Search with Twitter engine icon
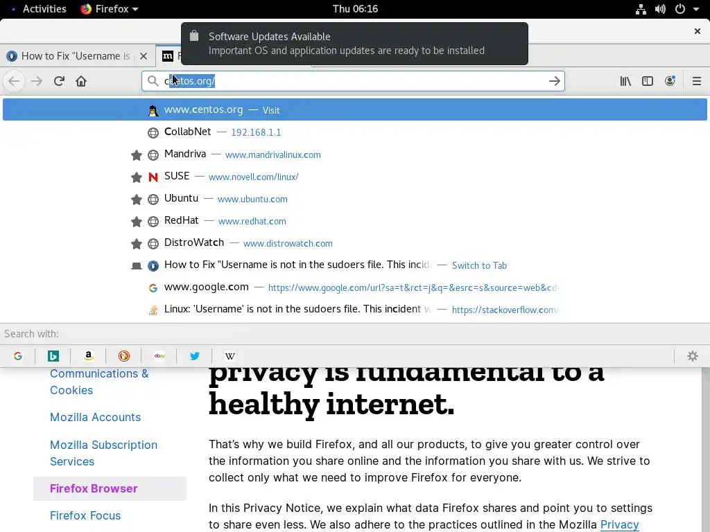The image size is (710, 532). click(x=195, y=356)
